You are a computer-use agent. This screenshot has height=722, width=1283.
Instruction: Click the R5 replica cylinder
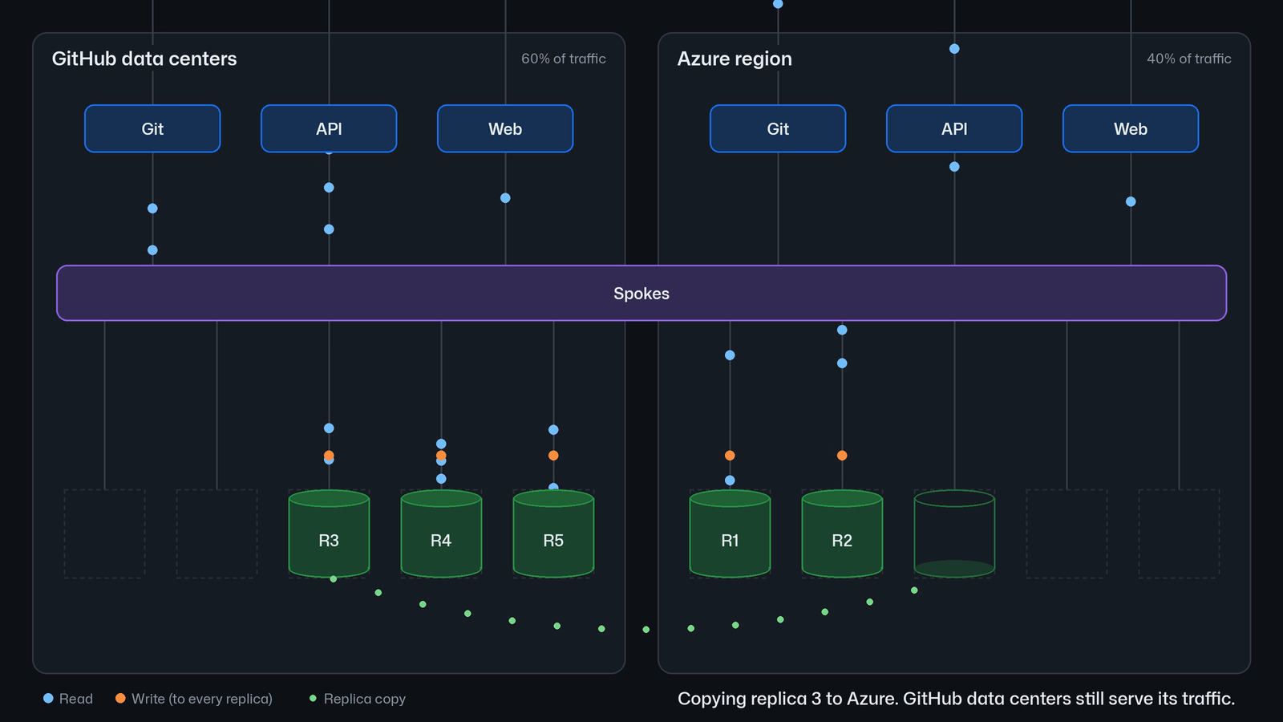click(x=553, y=533)
